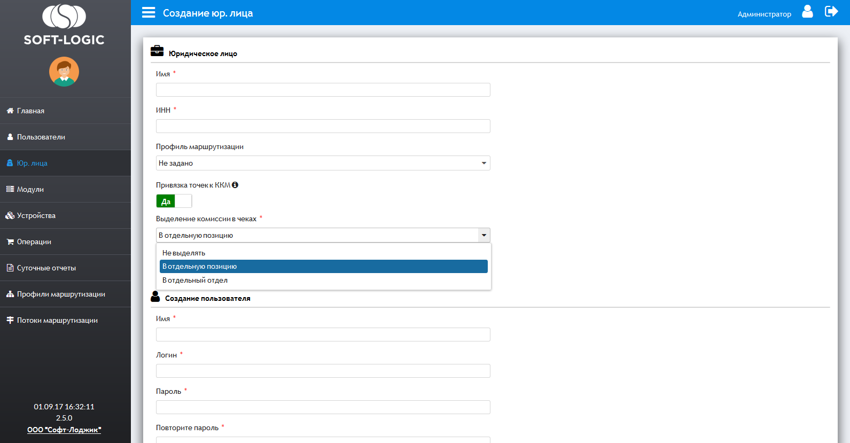Toggle the hamburger menu icon
Screen dimensions: 850x443
[149, 12]
